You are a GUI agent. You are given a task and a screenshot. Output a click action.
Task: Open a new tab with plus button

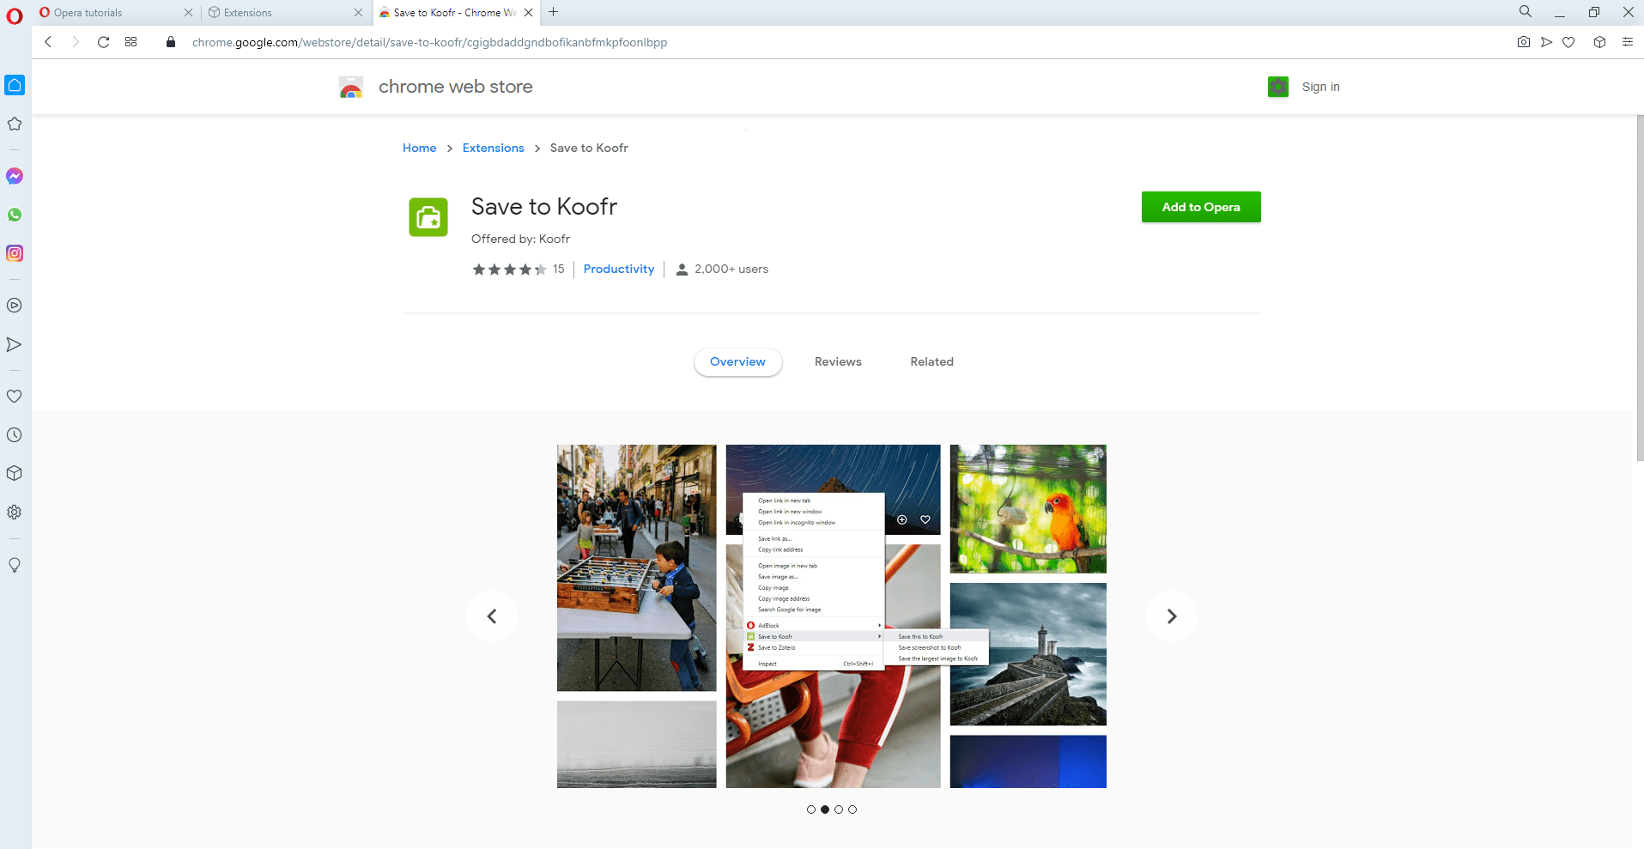click(553, 12)
